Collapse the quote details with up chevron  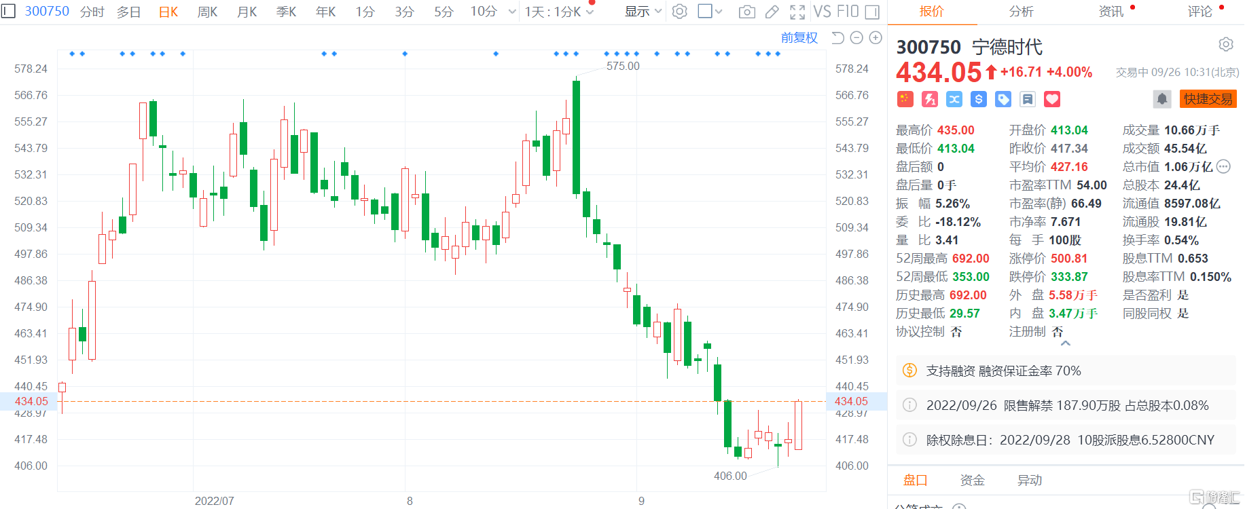coord(1066,343)
